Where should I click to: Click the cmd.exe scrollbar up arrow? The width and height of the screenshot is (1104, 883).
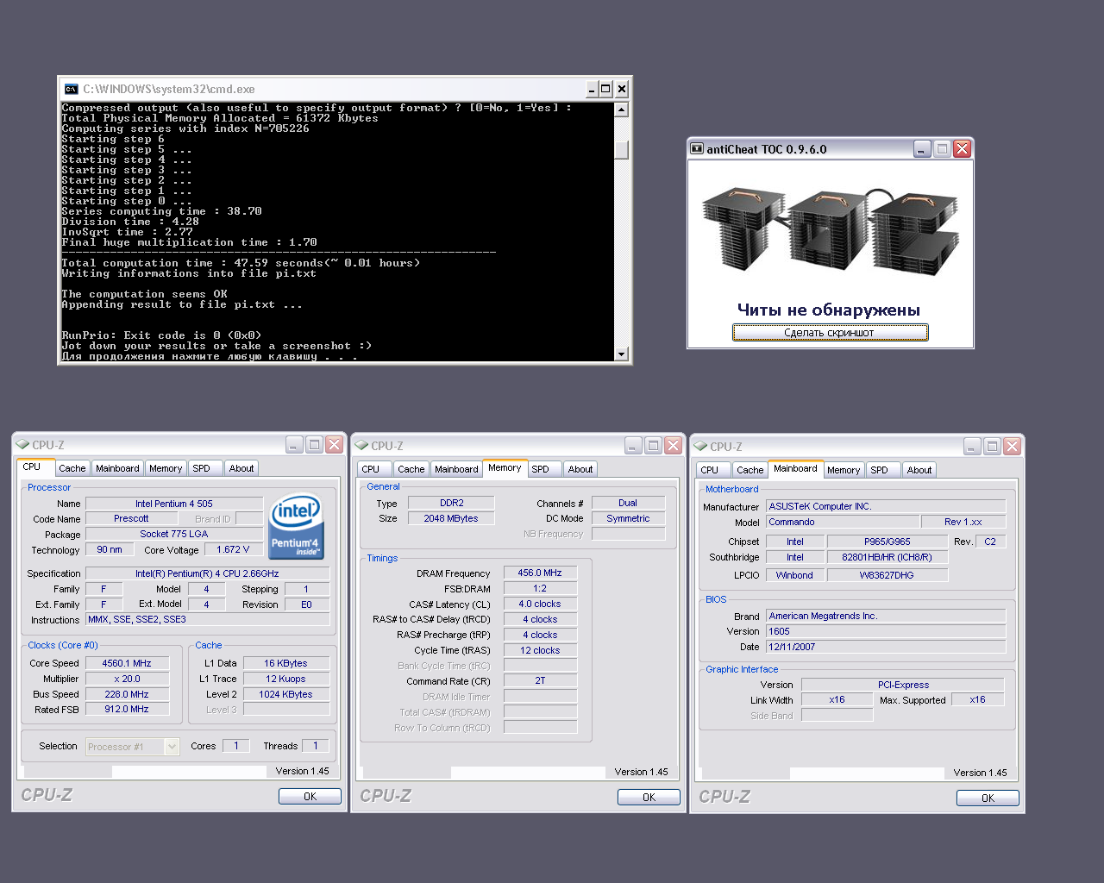click(x=621, y=110)
